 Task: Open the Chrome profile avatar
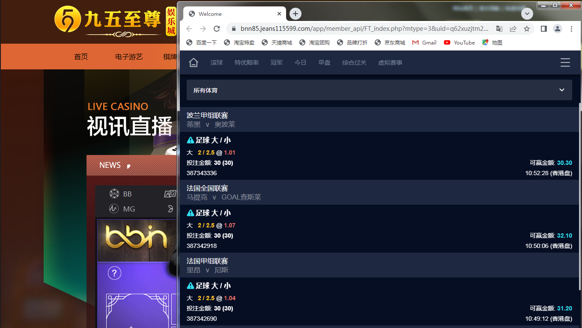click(x=558, y=29)
